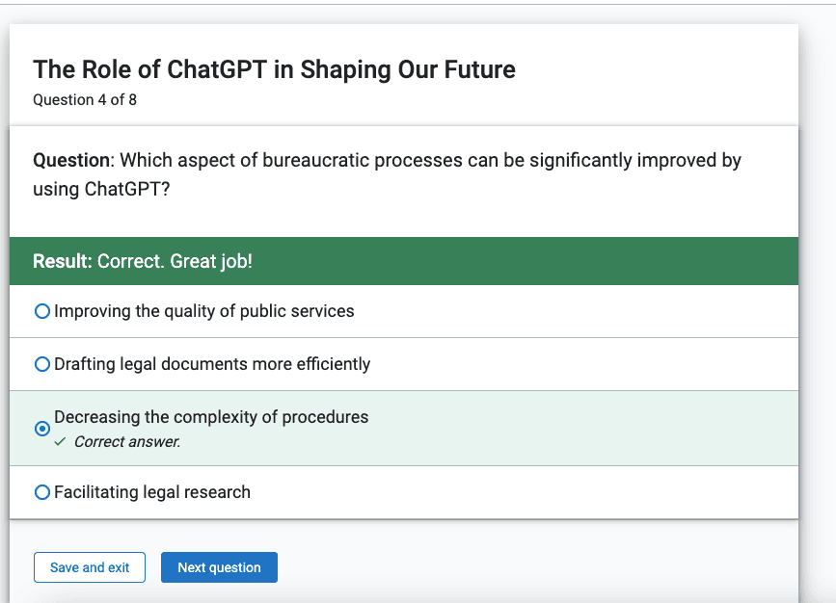Click the quiz title heading about ChatGPT
836x603 pixels.
(x=274, y=69)
